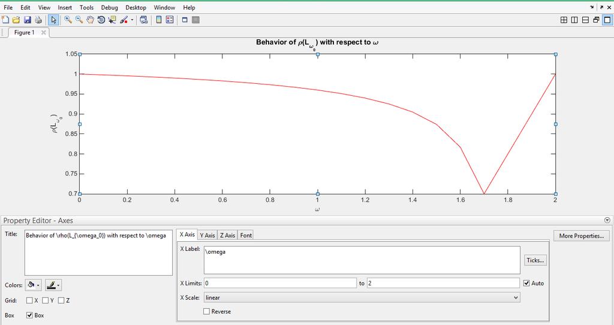Click the Insert Colorbar icon
The height and width of the screenshot is (325, 614).
158,20
